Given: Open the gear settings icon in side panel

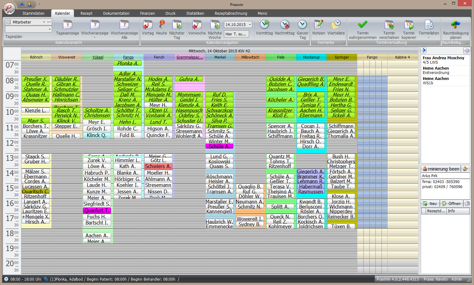Looking at the screenshot, I should point(467,50).
